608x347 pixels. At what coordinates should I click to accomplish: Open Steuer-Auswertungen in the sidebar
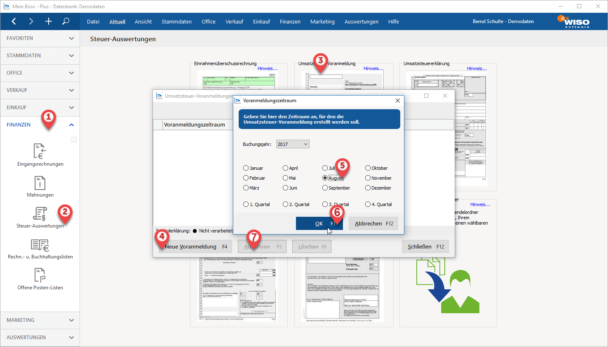point(40,217)
